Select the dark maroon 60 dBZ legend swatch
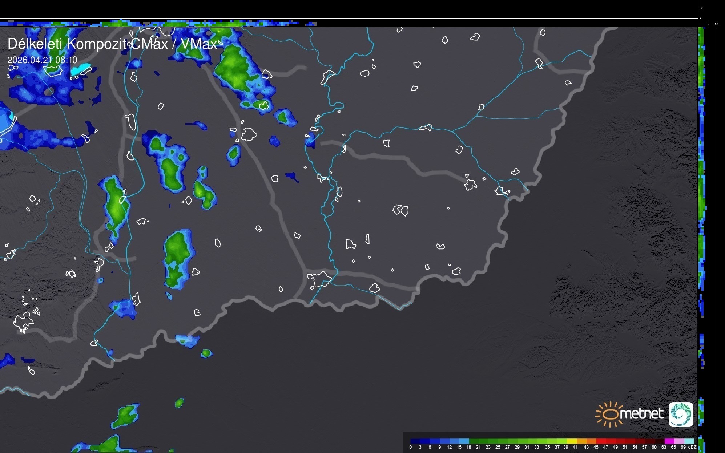The width and height of the screenshot is (725, 453). point(660,441)
